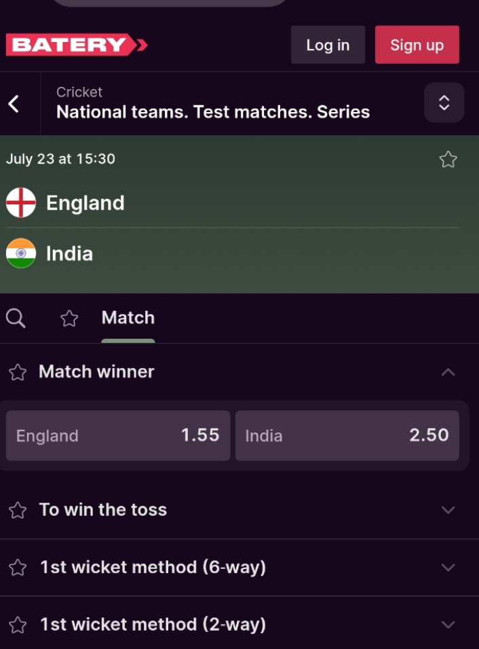Toggle the match favorite star near the date

coord(448,159)
